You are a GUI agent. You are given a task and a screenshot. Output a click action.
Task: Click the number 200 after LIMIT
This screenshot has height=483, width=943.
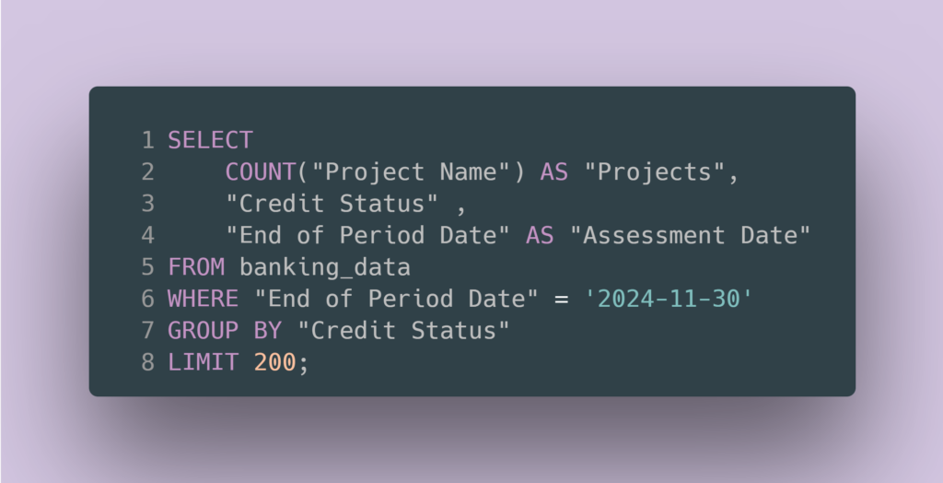click(274, 362)
